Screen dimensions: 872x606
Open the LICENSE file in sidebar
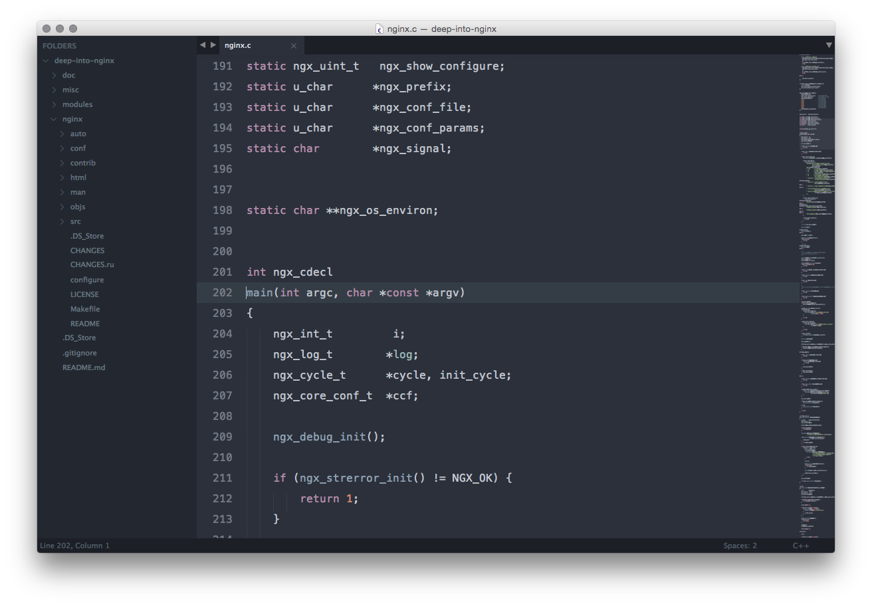[84, 294]
